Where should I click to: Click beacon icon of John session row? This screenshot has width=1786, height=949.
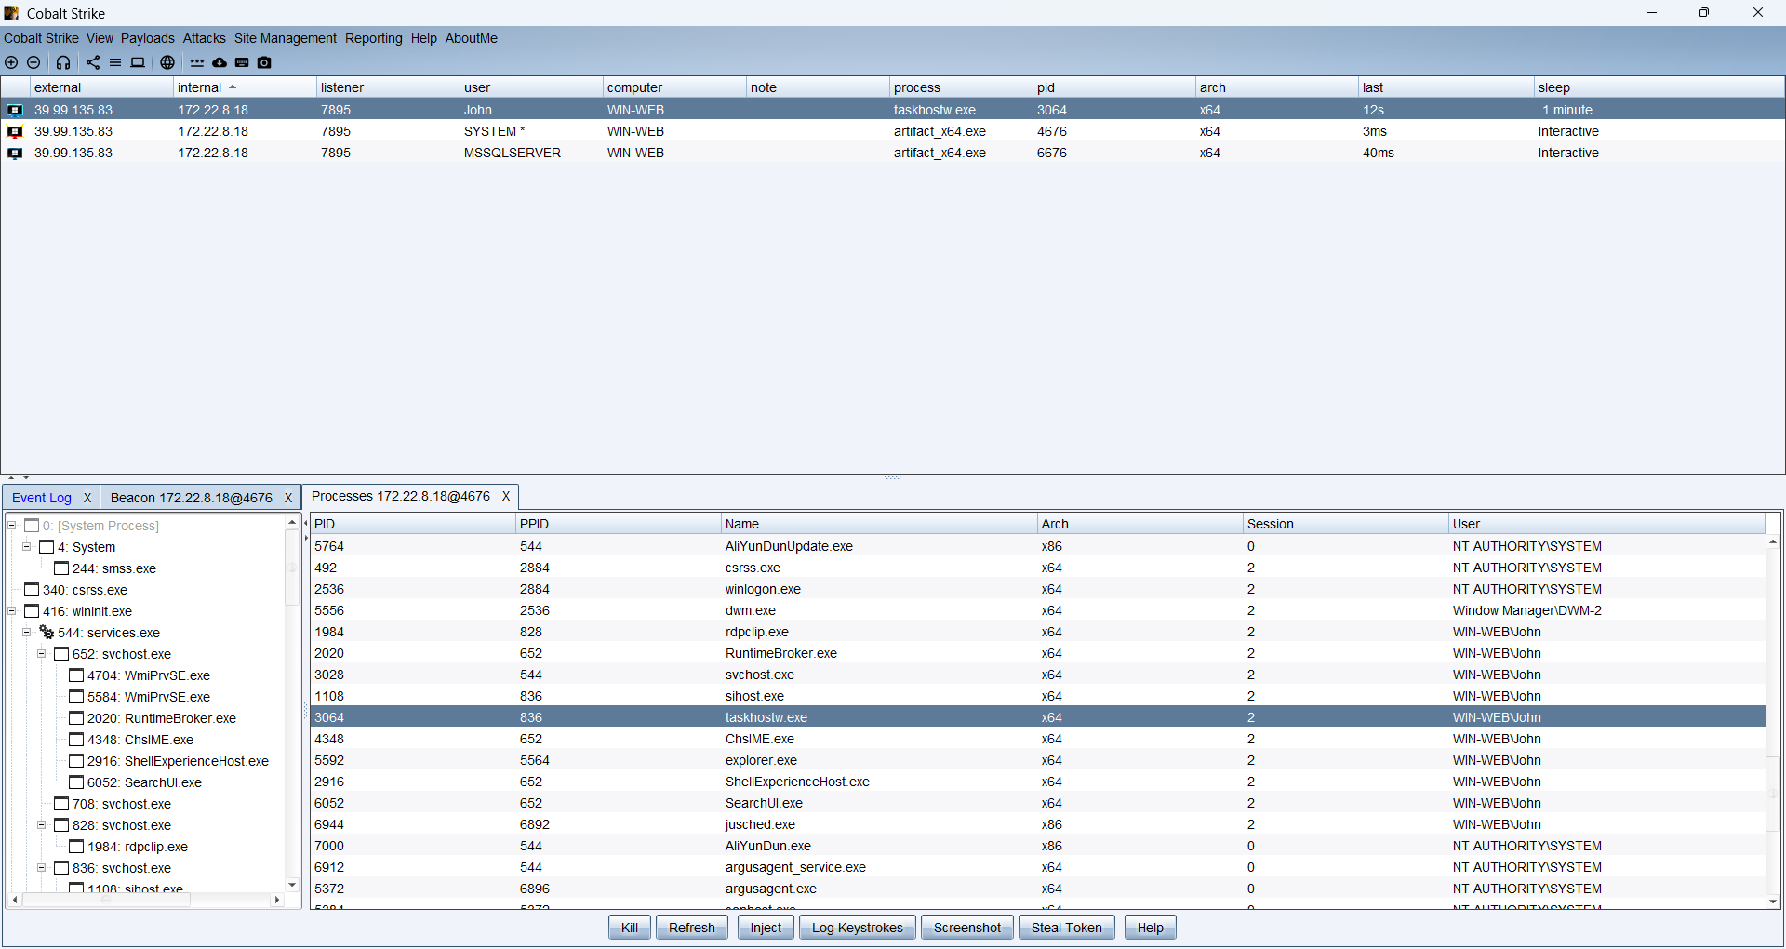click(x=15, y=110)
